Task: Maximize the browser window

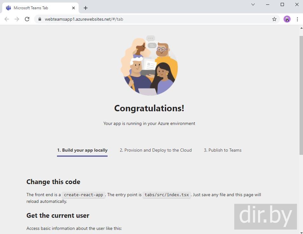Action: tap(282, 4)
